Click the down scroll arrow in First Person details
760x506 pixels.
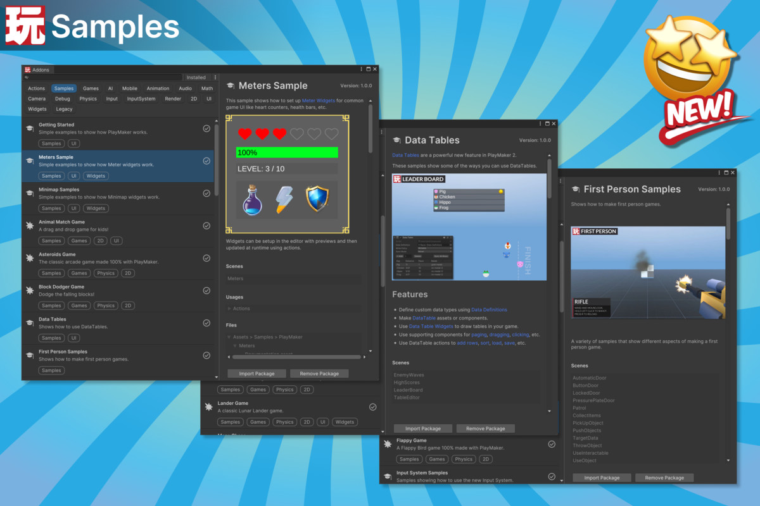[x=728, y=460]
